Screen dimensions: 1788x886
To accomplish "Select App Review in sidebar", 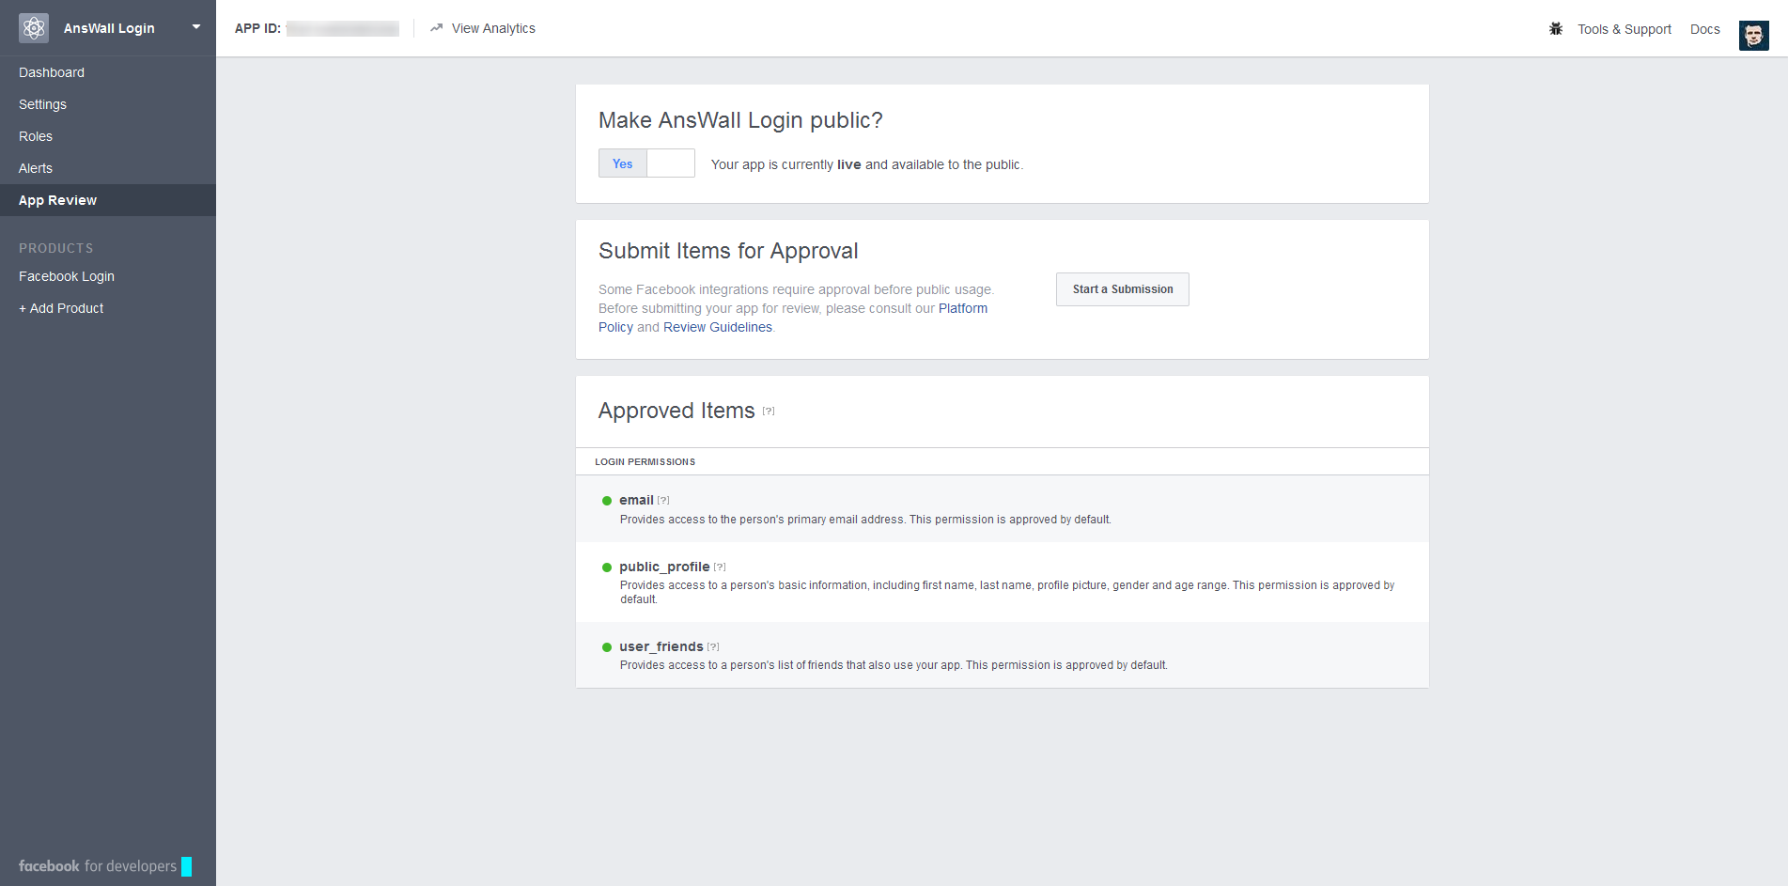I will tap(108, 200).
